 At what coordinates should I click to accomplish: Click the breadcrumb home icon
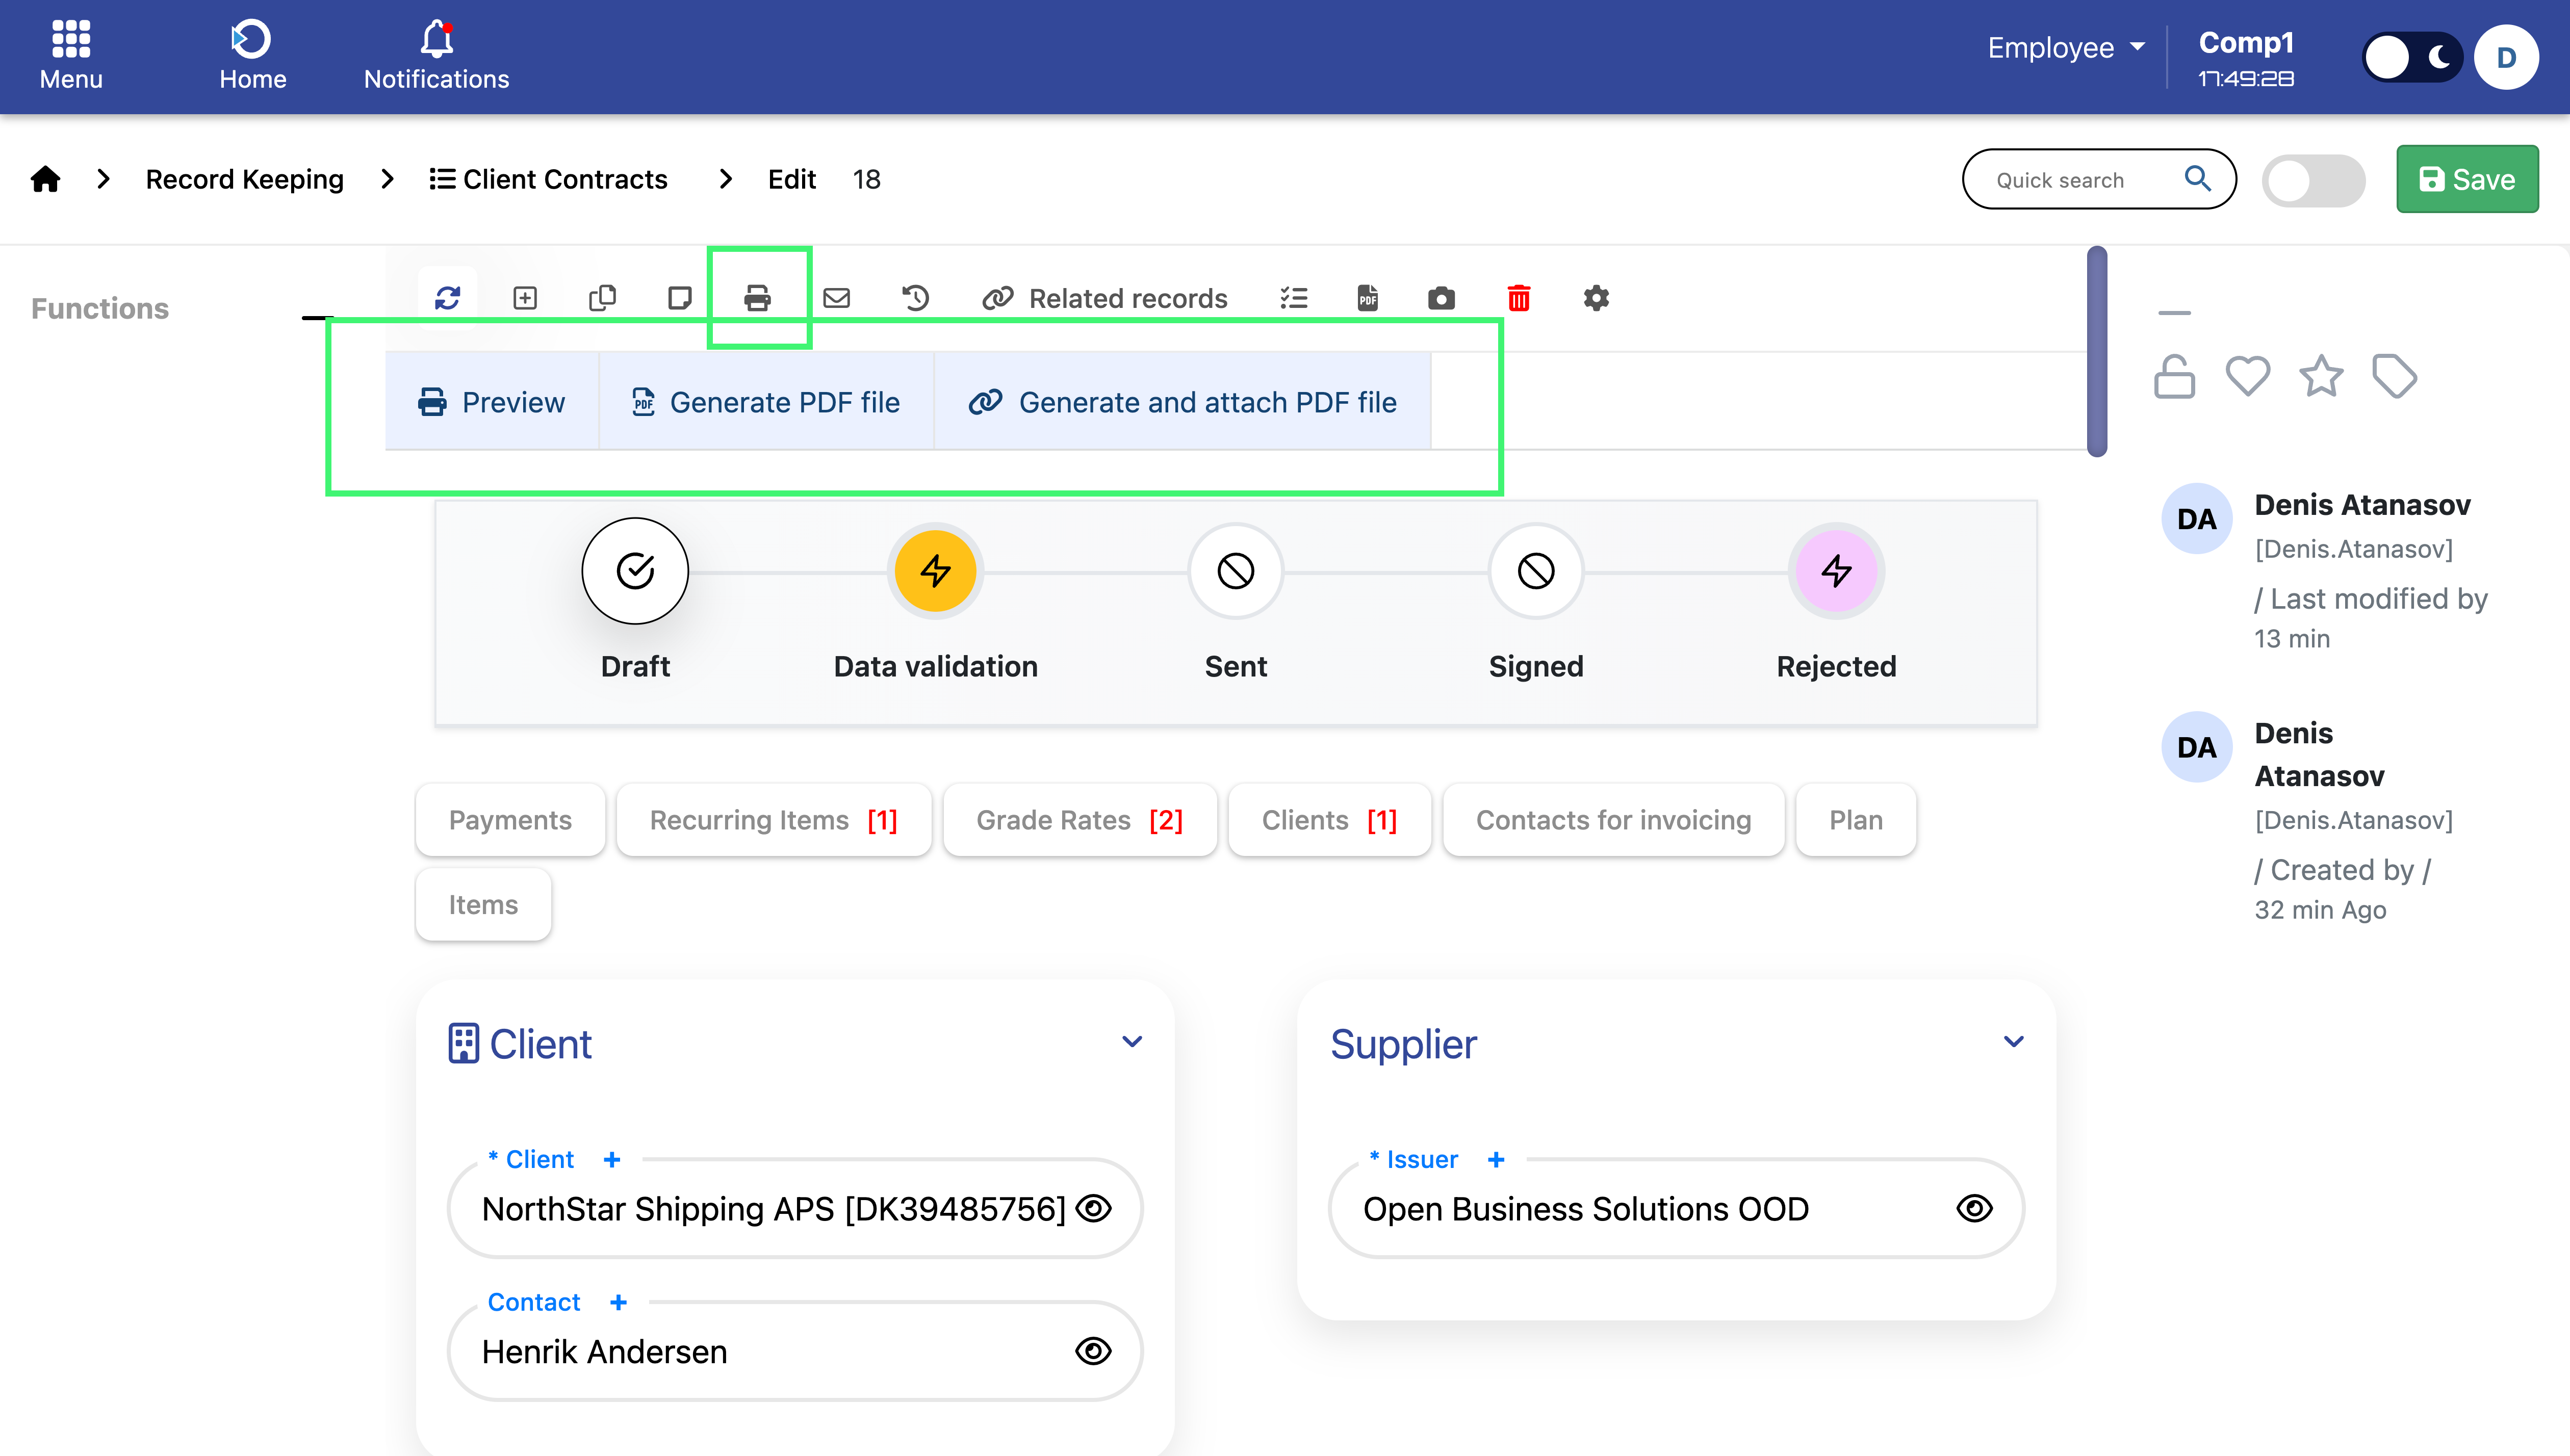click(x=45, y=179)
